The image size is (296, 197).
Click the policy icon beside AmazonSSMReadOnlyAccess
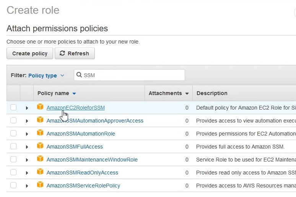click(x=40, y=172)
